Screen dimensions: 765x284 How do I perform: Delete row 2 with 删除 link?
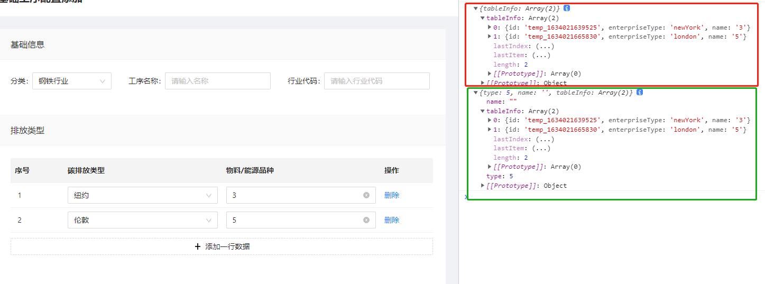392,220
